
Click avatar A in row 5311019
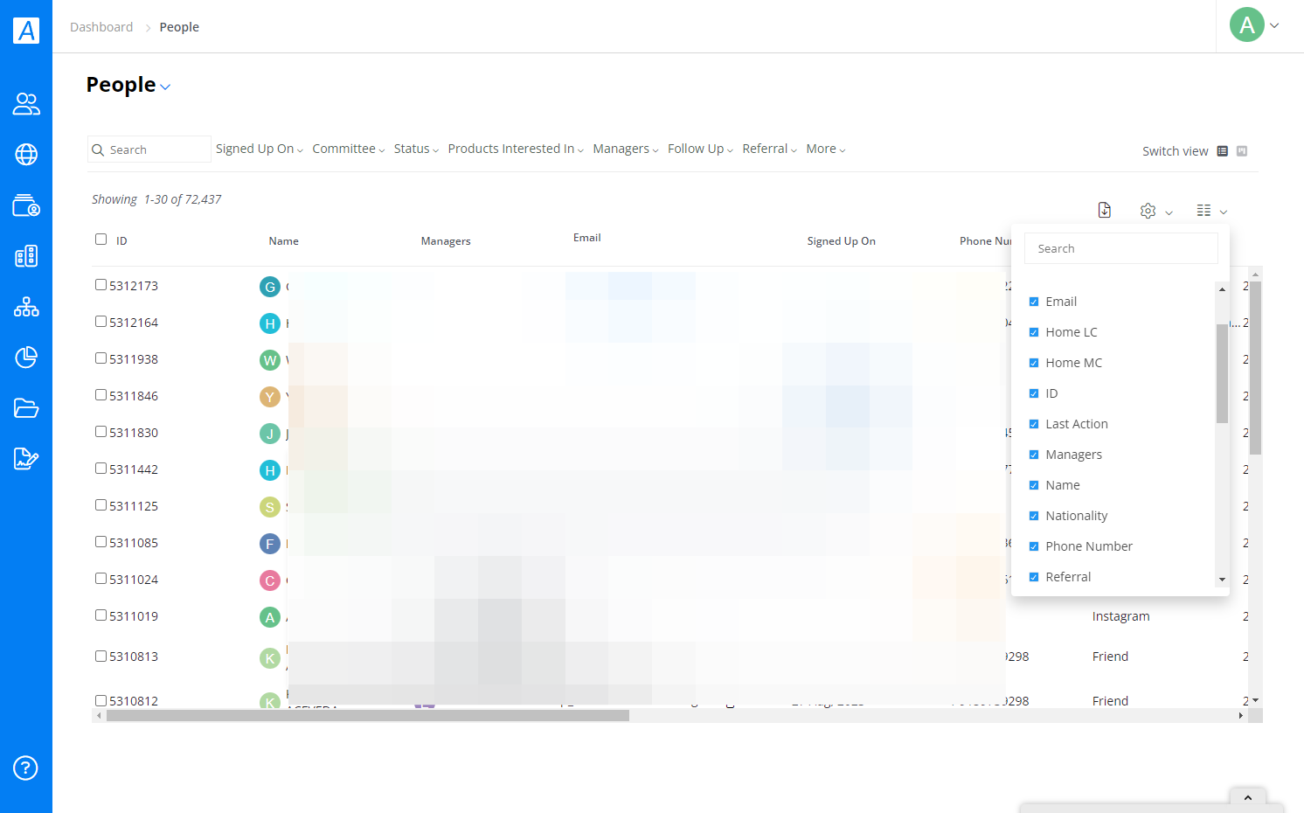pos(270,617)
